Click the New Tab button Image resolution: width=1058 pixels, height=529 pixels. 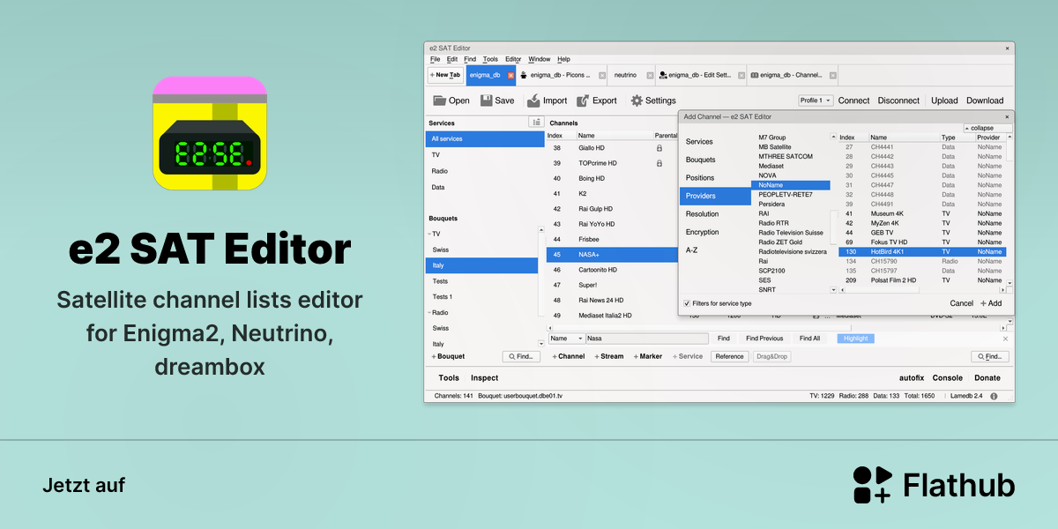coord(445,75)
